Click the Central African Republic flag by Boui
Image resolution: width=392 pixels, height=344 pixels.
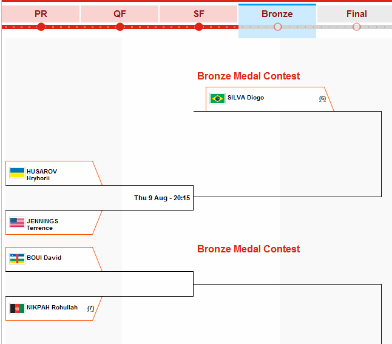(17, 258)
